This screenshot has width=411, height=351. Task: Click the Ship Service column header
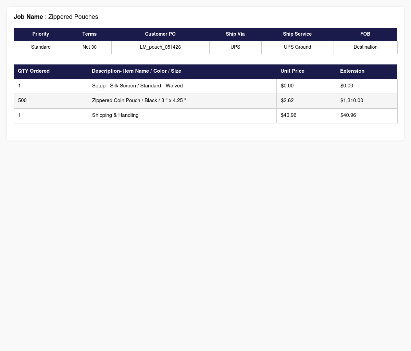pyautogui.click(x=297, y=34)
